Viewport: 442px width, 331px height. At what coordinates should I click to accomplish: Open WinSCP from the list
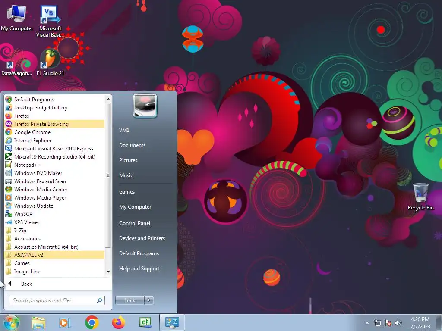(x=55, y=214)
